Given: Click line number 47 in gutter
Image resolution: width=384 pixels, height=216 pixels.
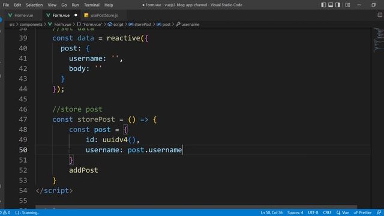Looking at the screenshot, I should click(23, 119).
